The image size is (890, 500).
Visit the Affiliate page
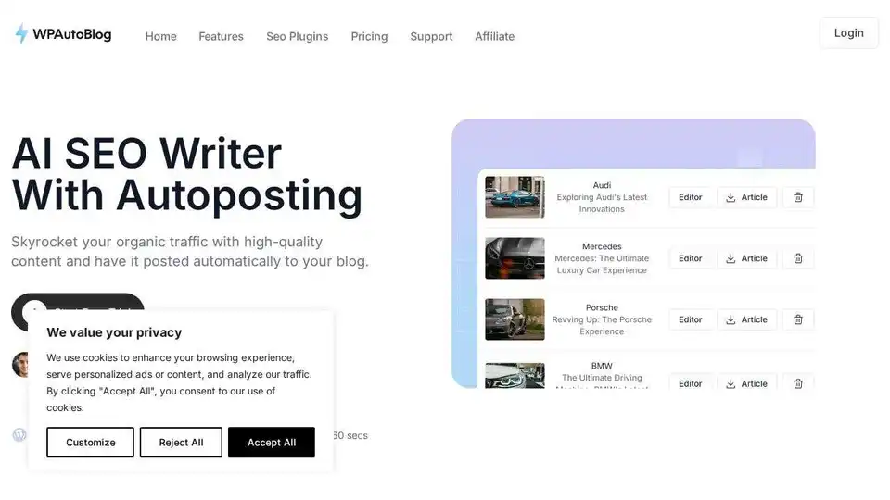click(494, 36)
